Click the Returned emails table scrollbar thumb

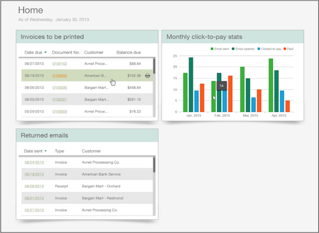[154, 165]
